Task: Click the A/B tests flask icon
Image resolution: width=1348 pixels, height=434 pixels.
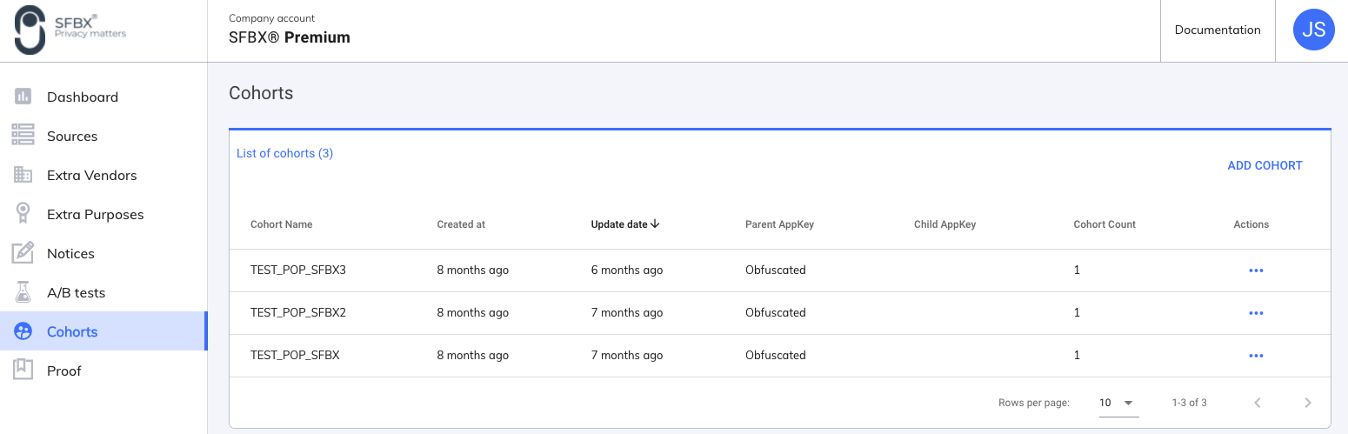Action: (23, 292)
